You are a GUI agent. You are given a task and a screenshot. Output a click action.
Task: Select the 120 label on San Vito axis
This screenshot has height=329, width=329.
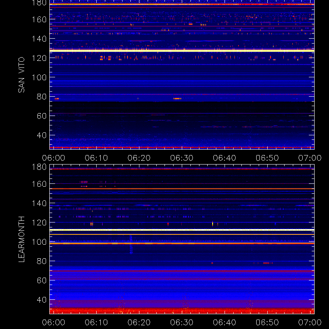coord(39,58)
